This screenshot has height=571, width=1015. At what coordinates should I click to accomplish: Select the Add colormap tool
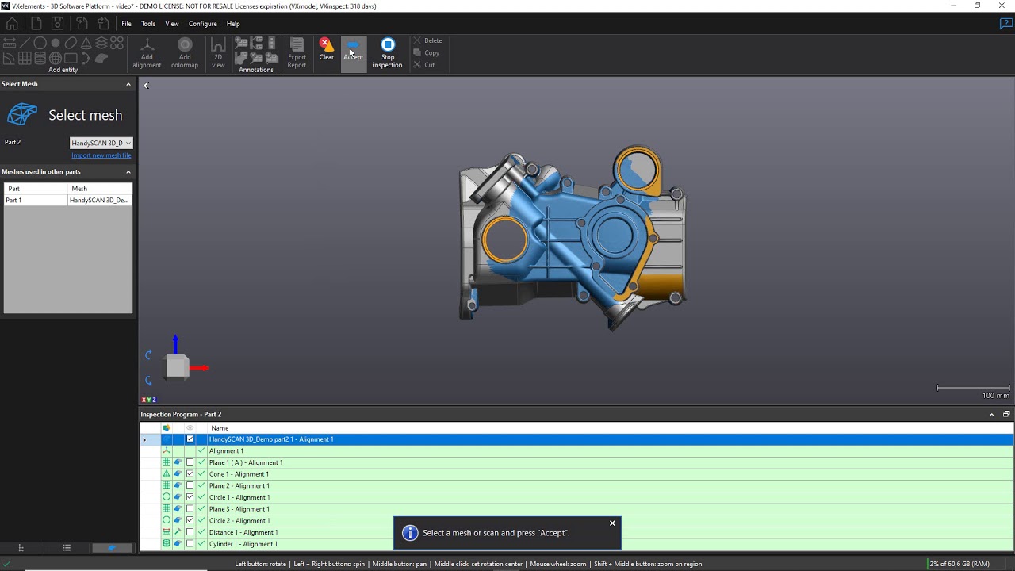coord(185,51)
